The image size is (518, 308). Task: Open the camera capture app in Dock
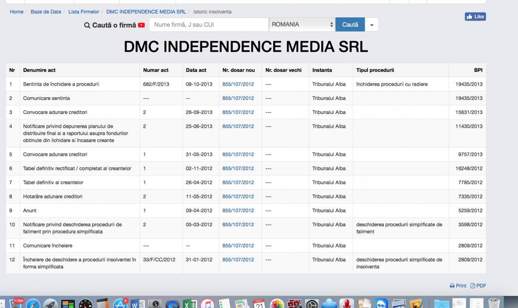coord(155,304)
